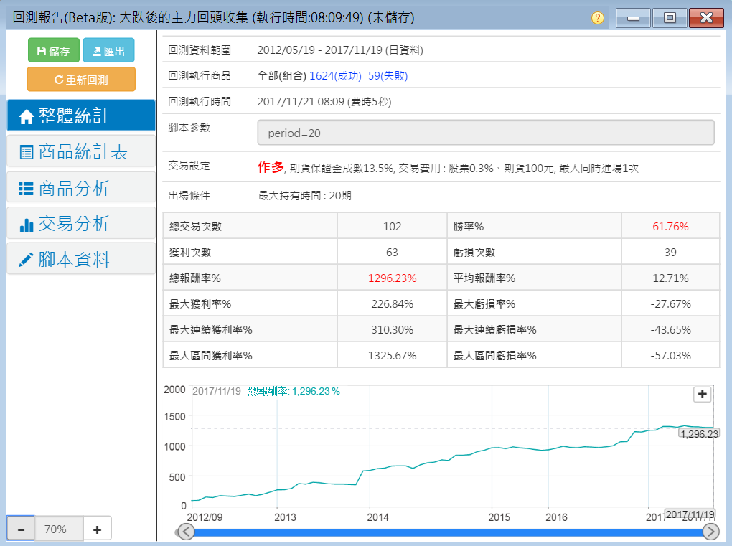Export the report using 匯出 button
This screenshot has width=732, height=546.
(108, 51)
